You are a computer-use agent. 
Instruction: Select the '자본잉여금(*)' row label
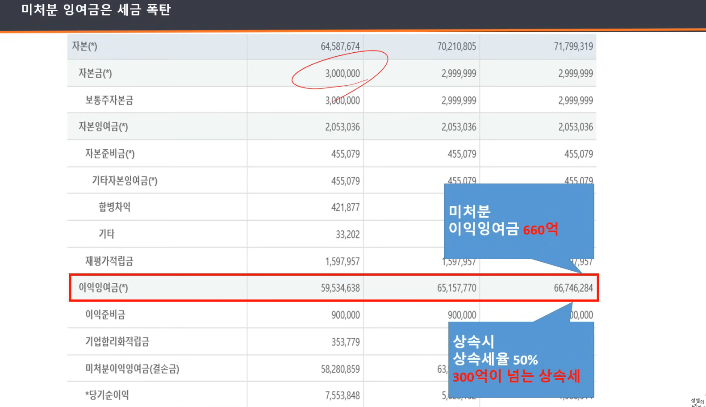coord(103,127)
